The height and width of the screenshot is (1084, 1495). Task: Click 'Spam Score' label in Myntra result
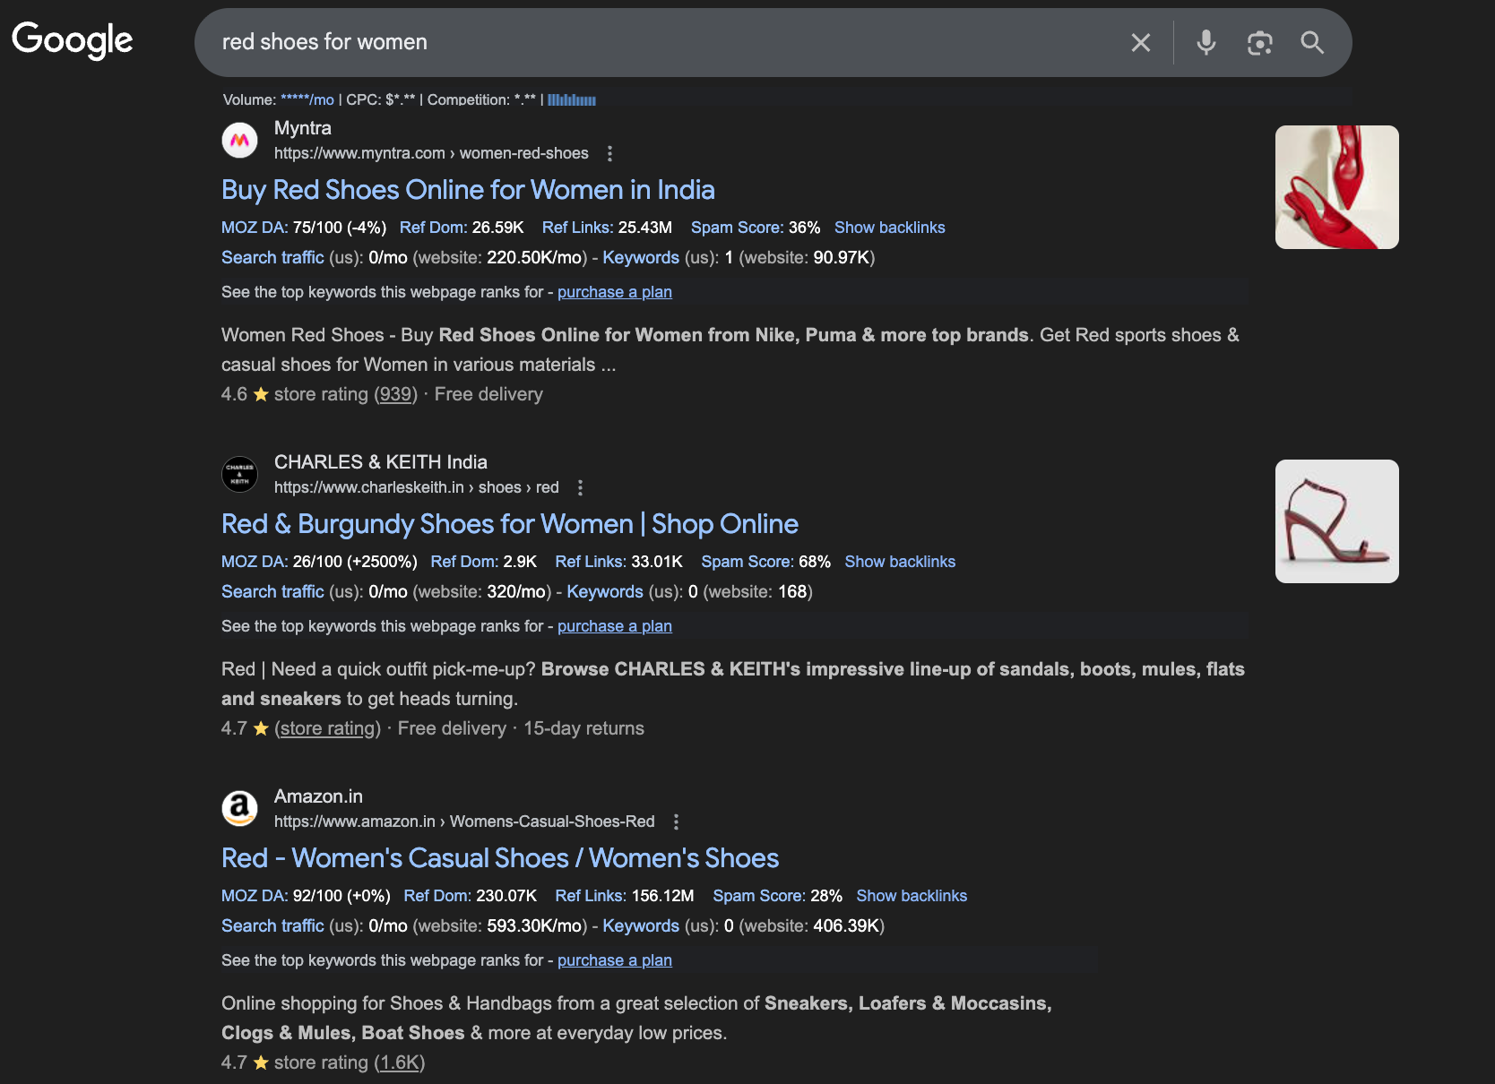pyautogui.click(x=737, y=228)
